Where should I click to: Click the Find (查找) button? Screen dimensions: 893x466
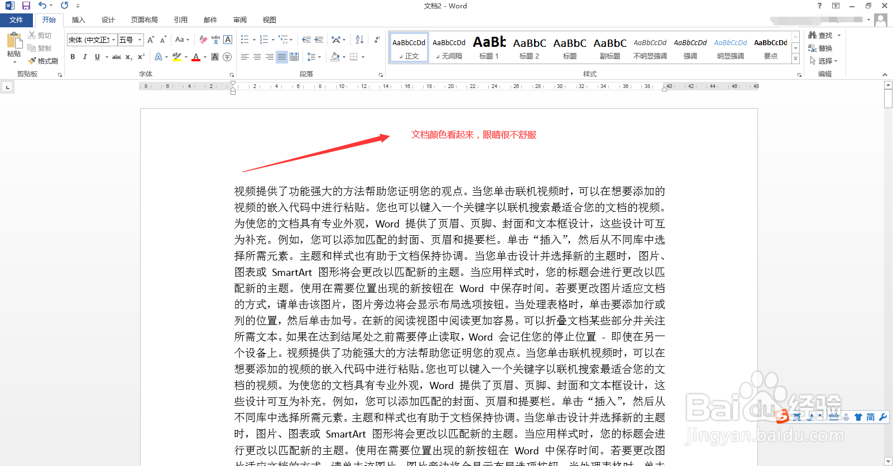[820, 35]
